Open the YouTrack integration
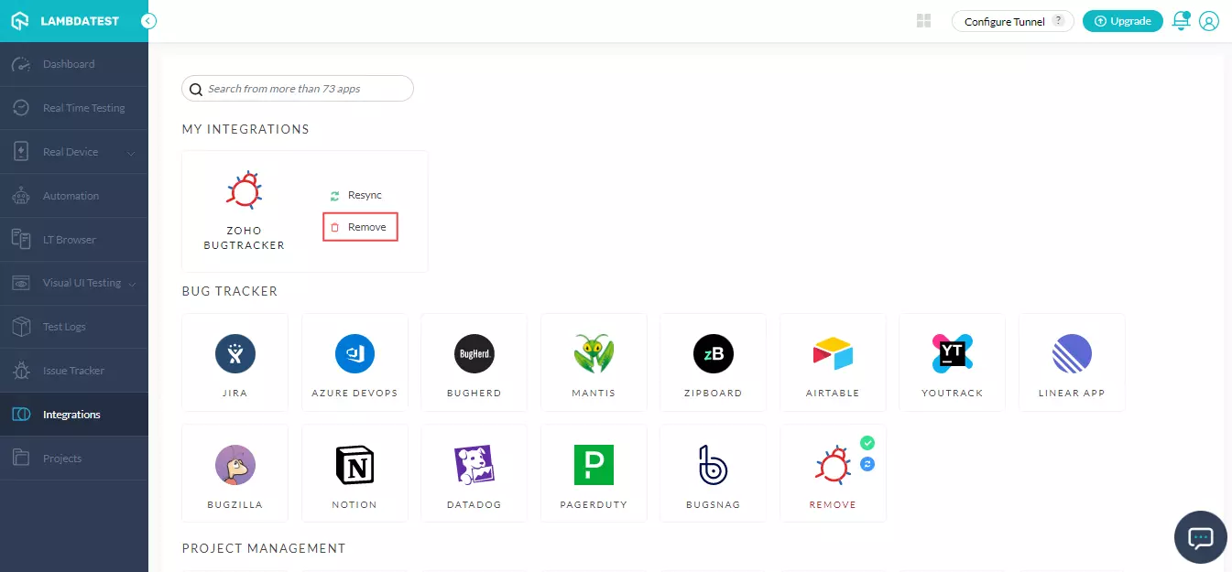Image resolution: width=1232 pixels, height=572 pixels. pos(952,354)
